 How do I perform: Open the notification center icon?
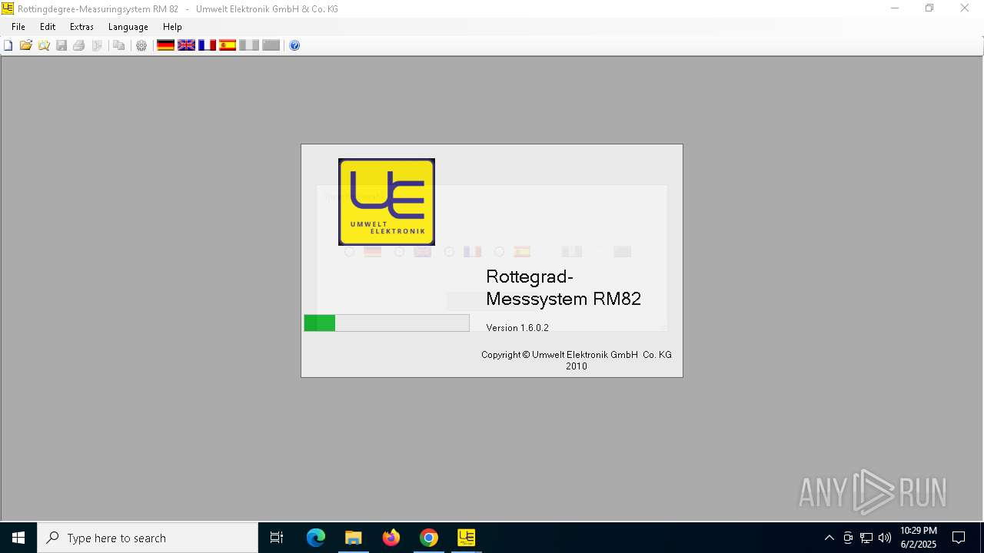pos(959,538)
